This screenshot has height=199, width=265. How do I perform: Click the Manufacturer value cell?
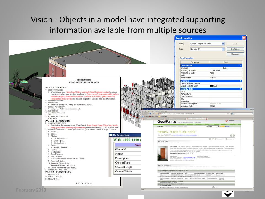(226, 94)
